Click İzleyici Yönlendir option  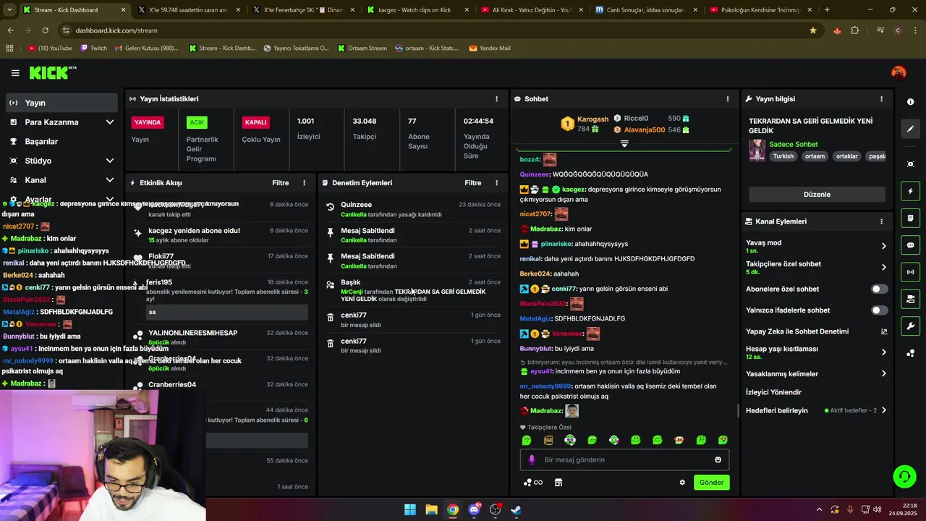pos(773,392)
